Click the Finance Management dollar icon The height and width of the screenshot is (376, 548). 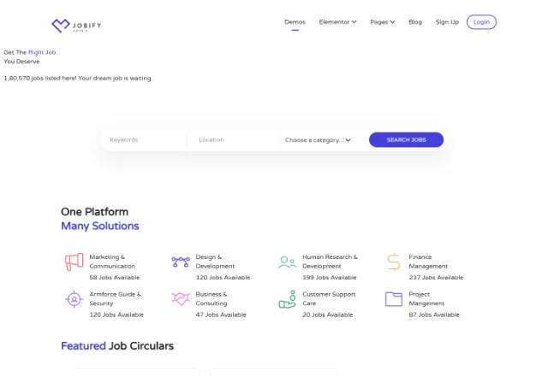point(394,262)
